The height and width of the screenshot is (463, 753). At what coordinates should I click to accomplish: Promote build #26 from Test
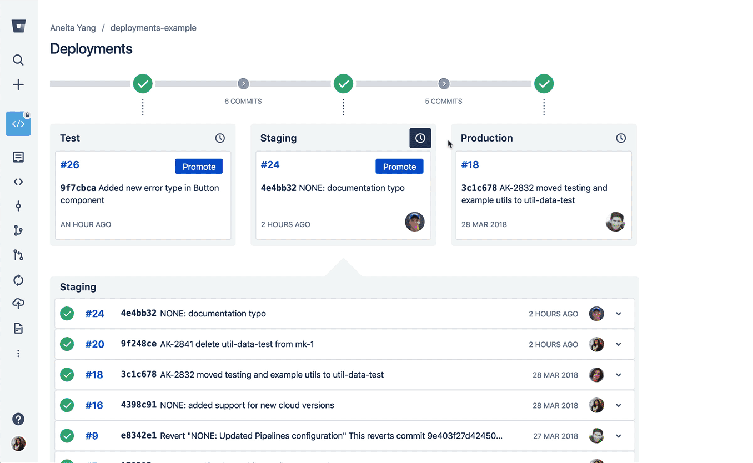coord(199,167)
